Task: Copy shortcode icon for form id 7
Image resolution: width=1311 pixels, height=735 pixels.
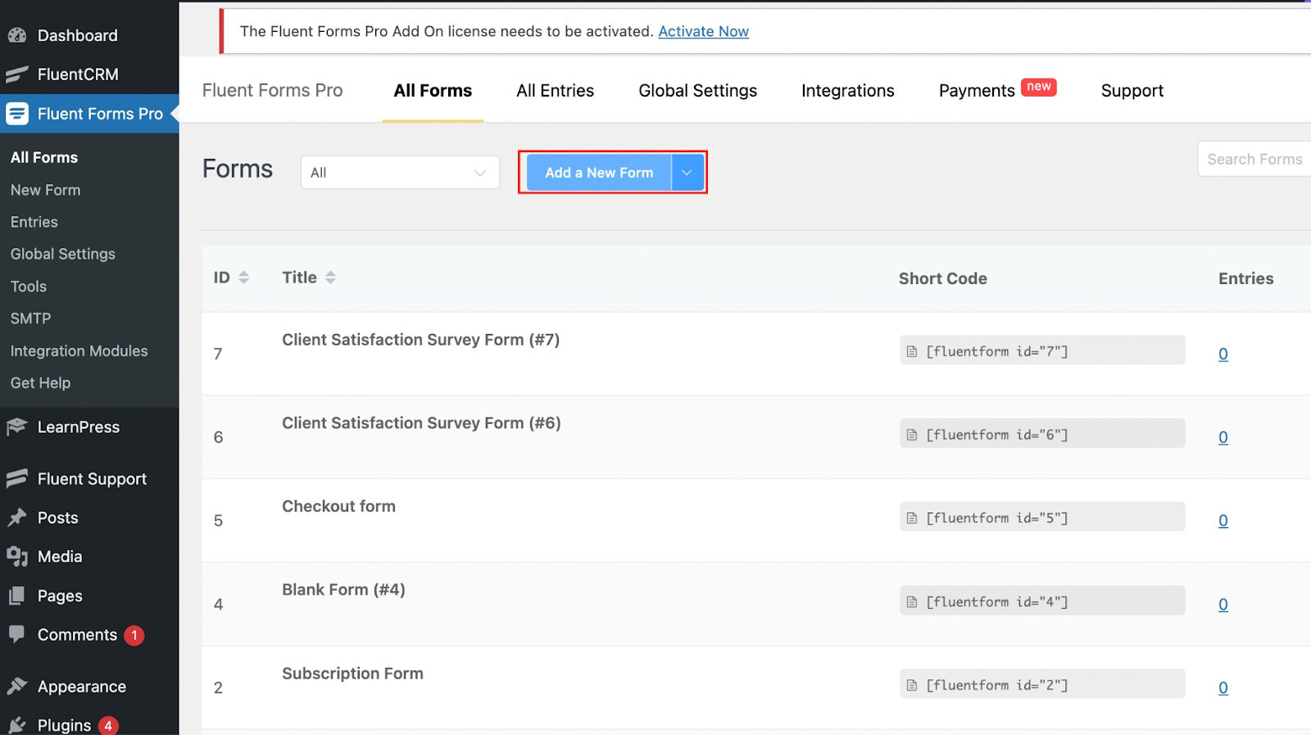Action: click(912, 351)
